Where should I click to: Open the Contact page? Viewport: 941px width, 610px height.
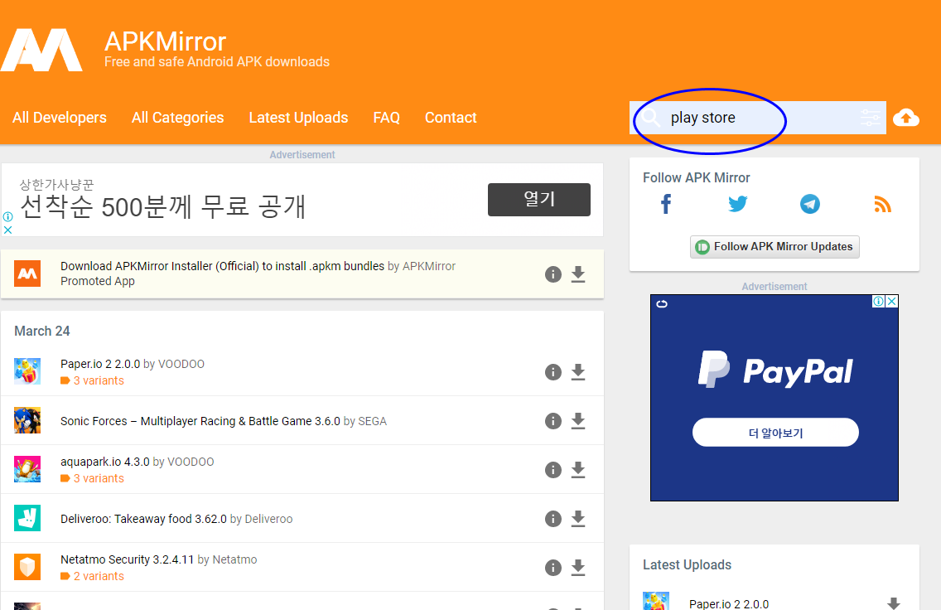point(451,118)
